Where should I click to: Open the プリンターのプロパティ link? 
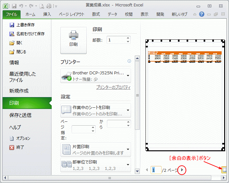coord(113,87)
